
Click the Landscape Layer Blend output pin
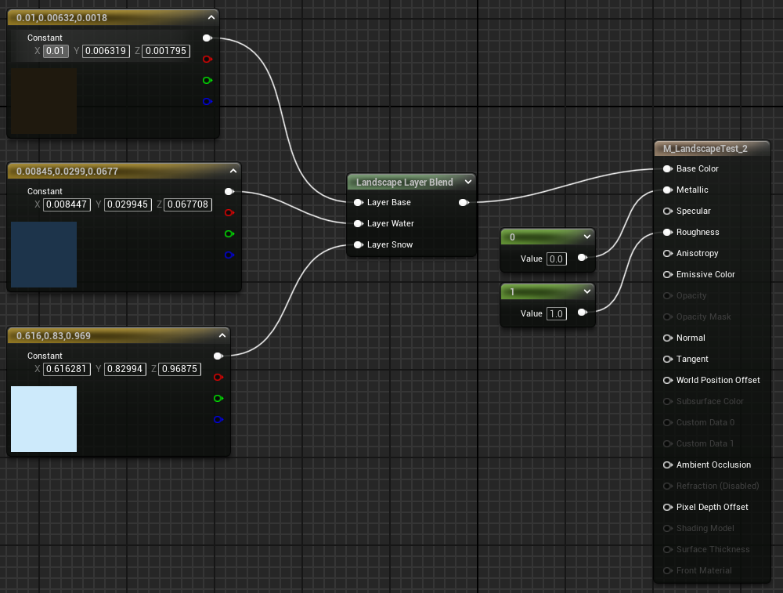463,203
